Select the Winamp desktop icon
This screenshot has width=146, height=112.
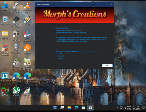pos(27,21)
